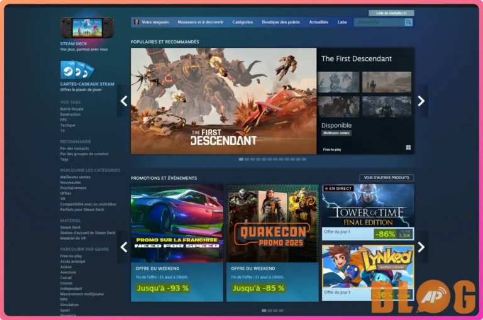
Task: View second screenshot thumbnail of The First Descendant
Action: [x=387, y=82]
